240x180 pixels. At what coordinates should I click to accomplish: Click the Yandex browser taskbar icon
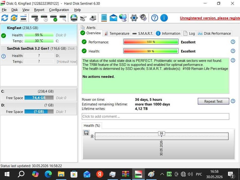point(100,174)
